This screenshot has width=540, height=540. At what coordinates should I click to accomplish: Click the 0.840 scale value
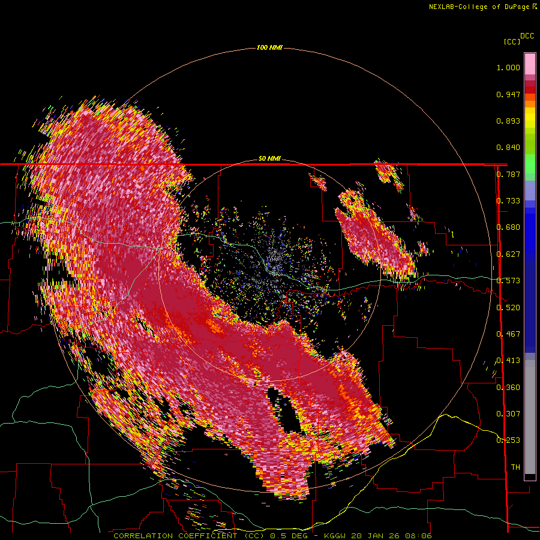508,148
